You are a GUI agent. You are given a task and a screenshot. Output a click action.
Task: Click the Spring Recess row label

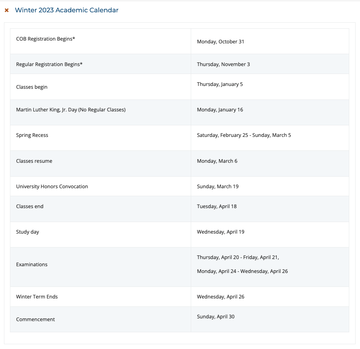32,135
